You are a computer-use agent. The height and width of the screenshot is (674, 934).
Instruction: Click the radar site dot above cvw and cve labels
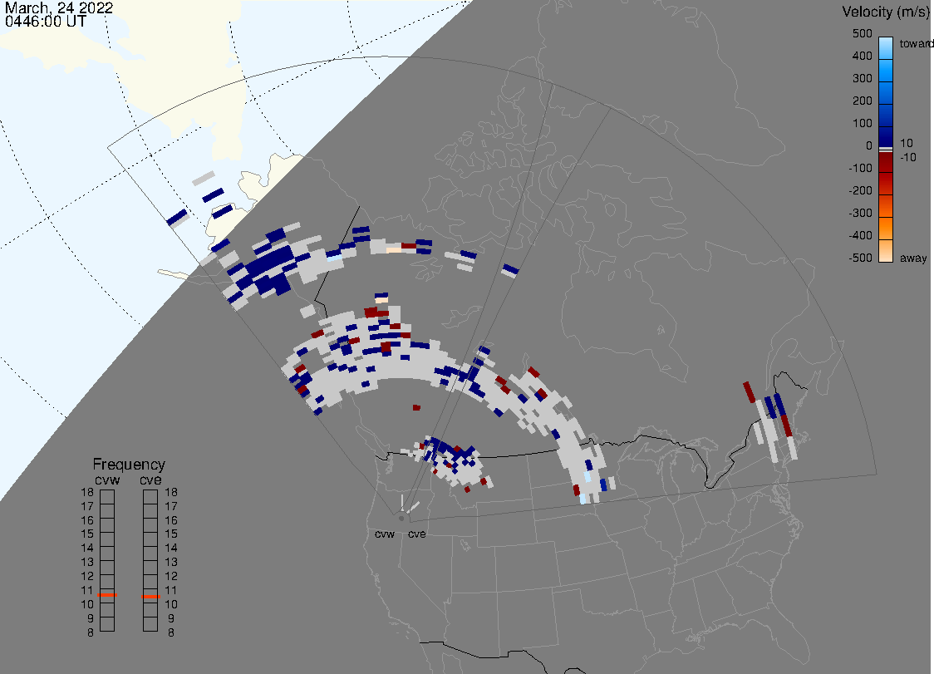[401, 519]
